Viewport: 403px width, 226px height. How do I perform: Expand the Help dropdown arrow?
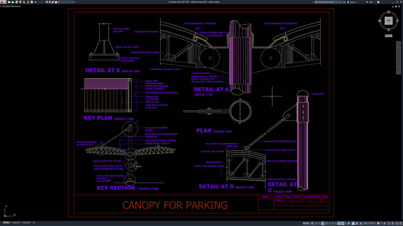pos(381,2)
